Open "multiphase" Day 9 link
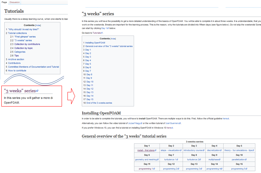 pyautogui.click(x=213, y=160)
